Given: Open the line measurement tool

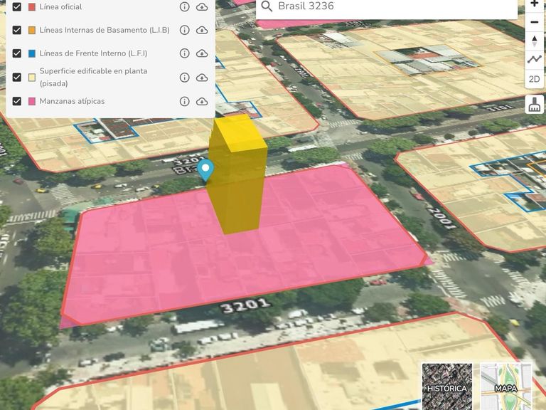Looking at the screenshot, I should click(x=534, y=60).
